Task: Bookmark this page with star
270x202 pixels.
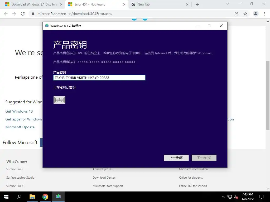Action: pos(245,14)
